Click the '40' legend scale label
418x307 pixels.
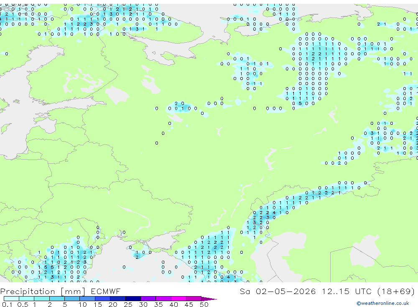click(173, 304)
